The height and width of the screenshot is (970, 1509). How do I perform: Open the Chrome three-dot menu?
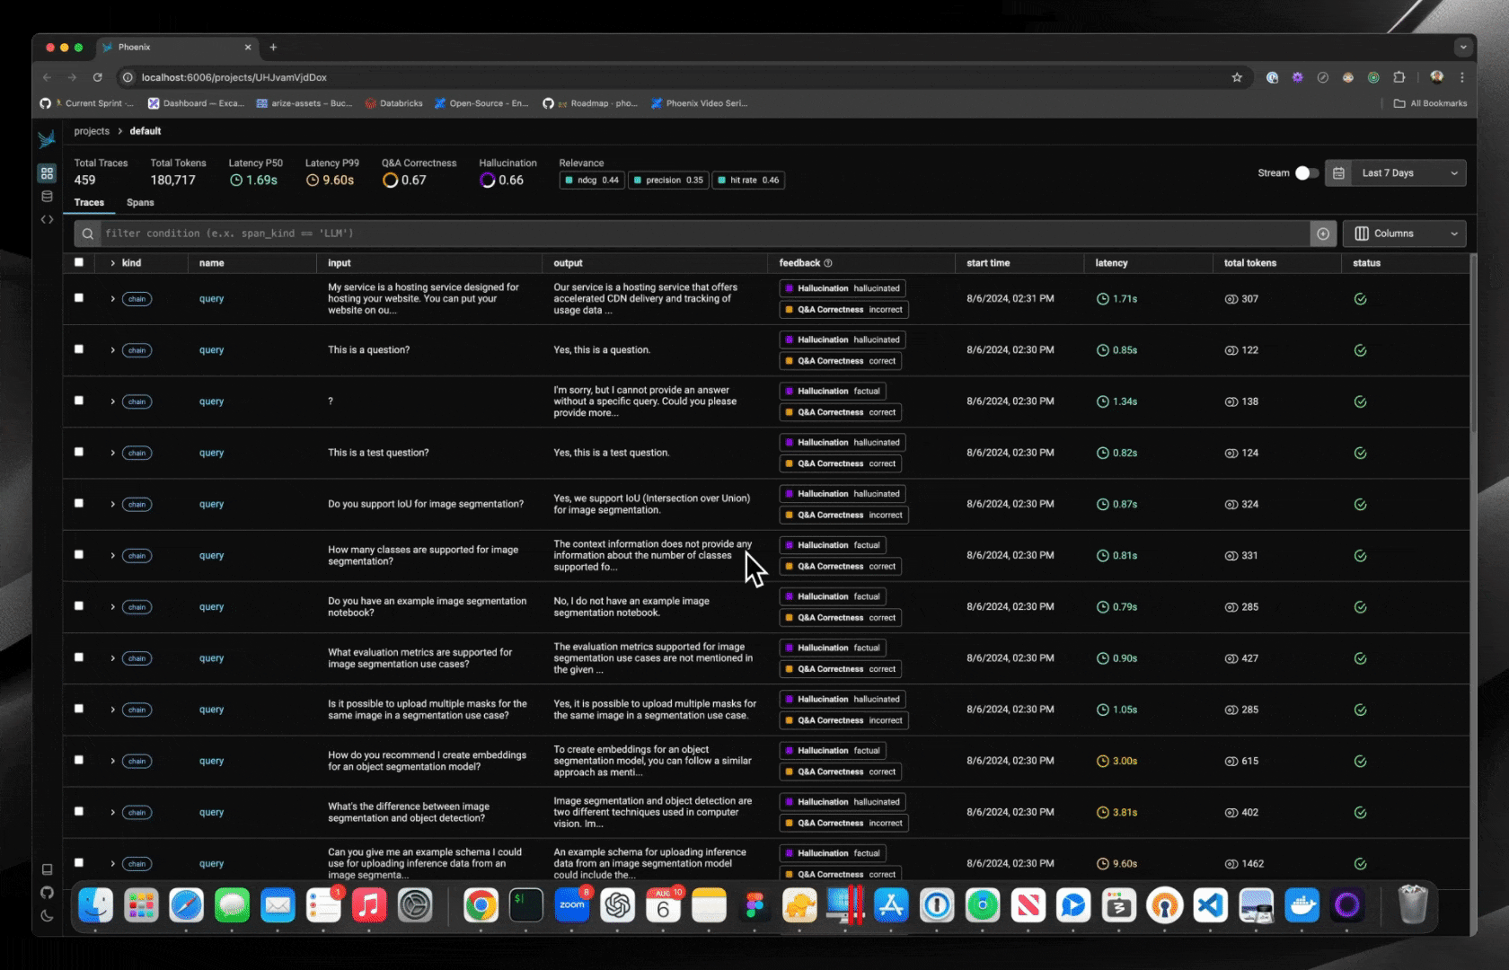[1462, 77]
